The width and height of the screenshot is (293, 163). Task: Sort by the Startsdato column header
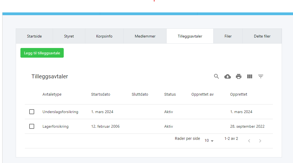click(x=101, y=94)
